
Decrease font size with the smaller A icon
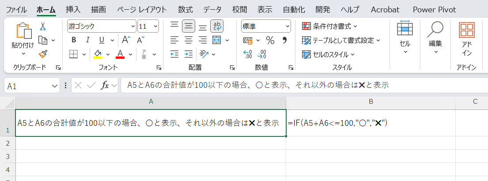point(141,40)
